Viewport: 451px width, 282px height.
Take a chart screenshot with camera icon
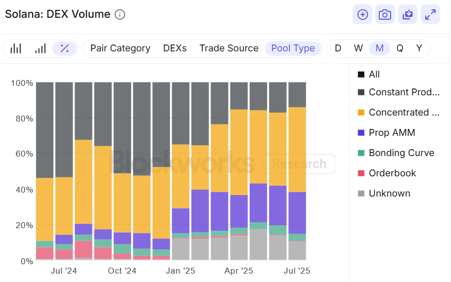[385, 14]
